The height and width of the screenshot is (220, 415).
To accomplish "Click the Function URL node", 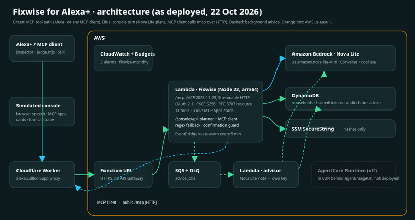I will coord(123,175).
